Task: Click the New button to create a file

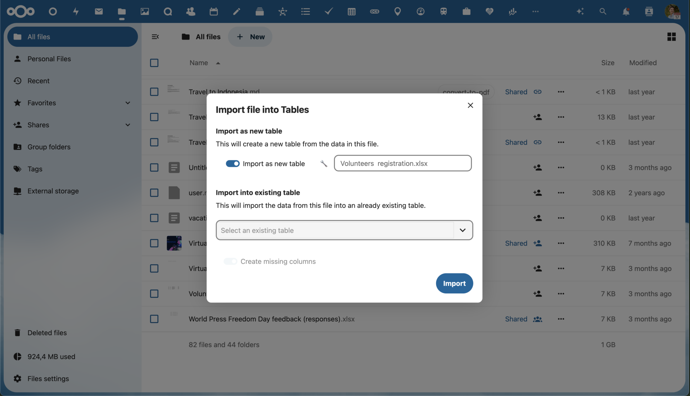Action: (x=250, y=36)
